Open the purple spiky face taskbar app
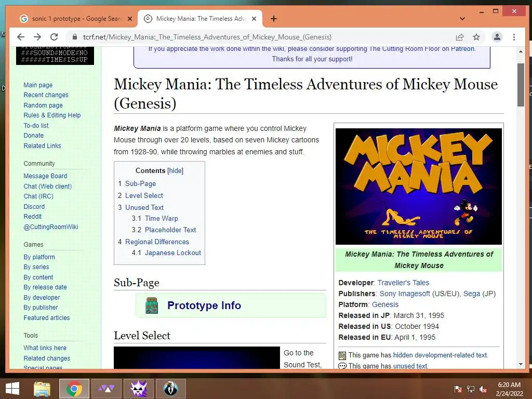Viewport: 532px width, 399px height. [139, 389]
